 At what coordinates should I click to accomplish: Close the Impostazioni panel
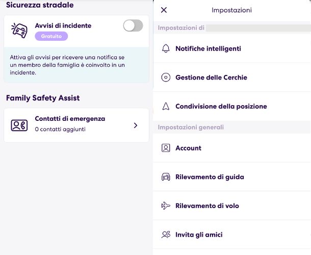(x=164, y=10)
